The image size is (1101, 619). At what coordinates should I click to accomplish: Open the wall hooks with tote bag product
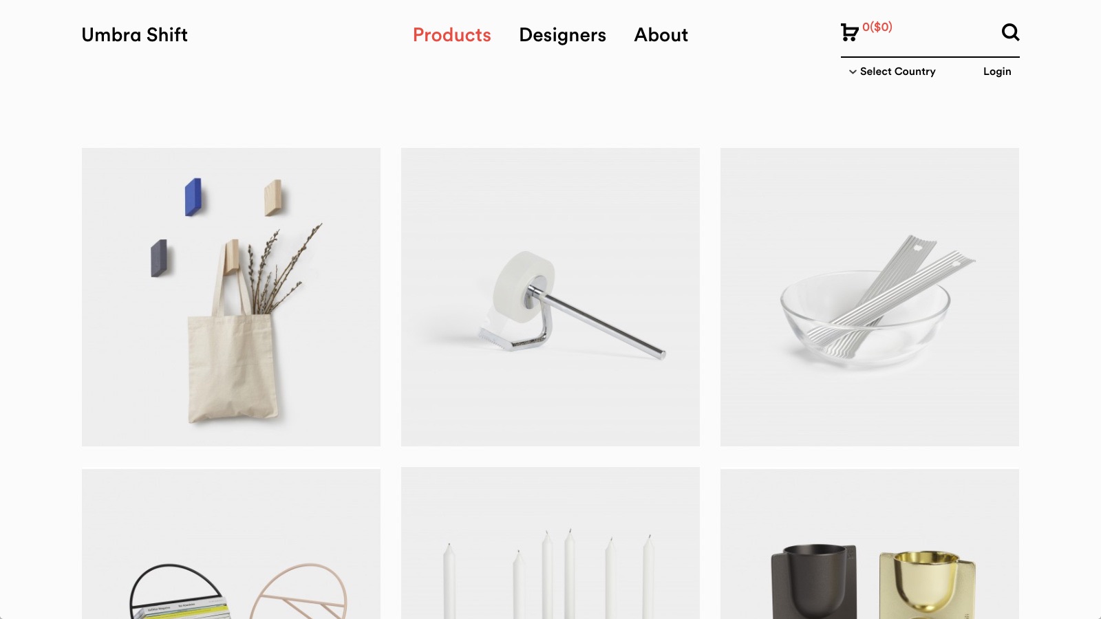231,297
